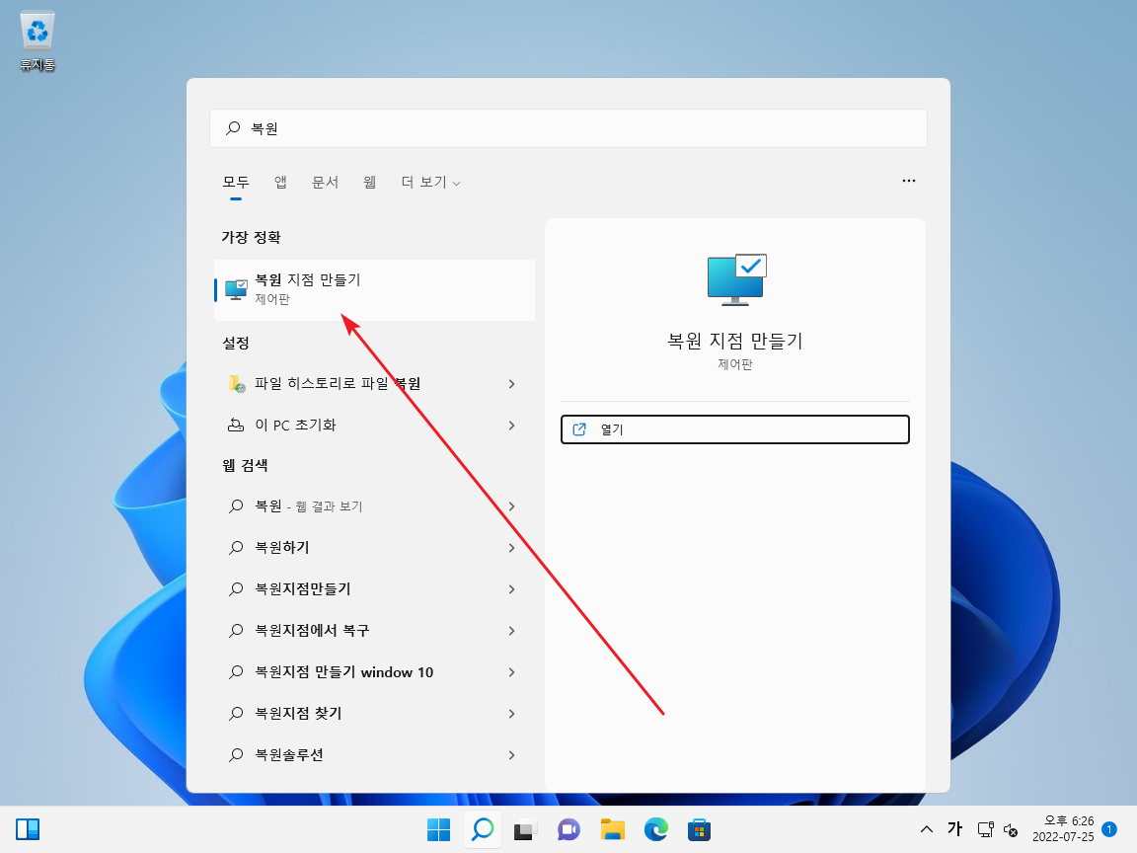Click the 열기 open button
Viewport: 1137px width, 853px height.
pyautogui.click(x=734, y=429)
